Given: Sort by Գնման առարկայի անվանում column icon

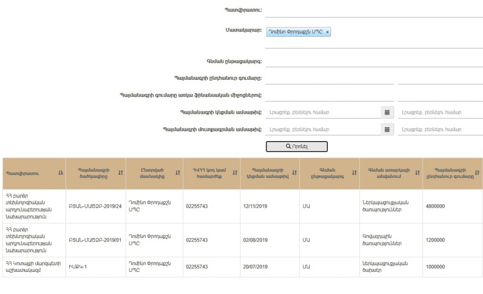Looking at the screenshot, I should [417, 173].
